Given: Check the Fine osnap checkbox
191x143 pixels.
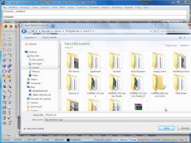Looking at the screenshot, I should click(5, 135).
